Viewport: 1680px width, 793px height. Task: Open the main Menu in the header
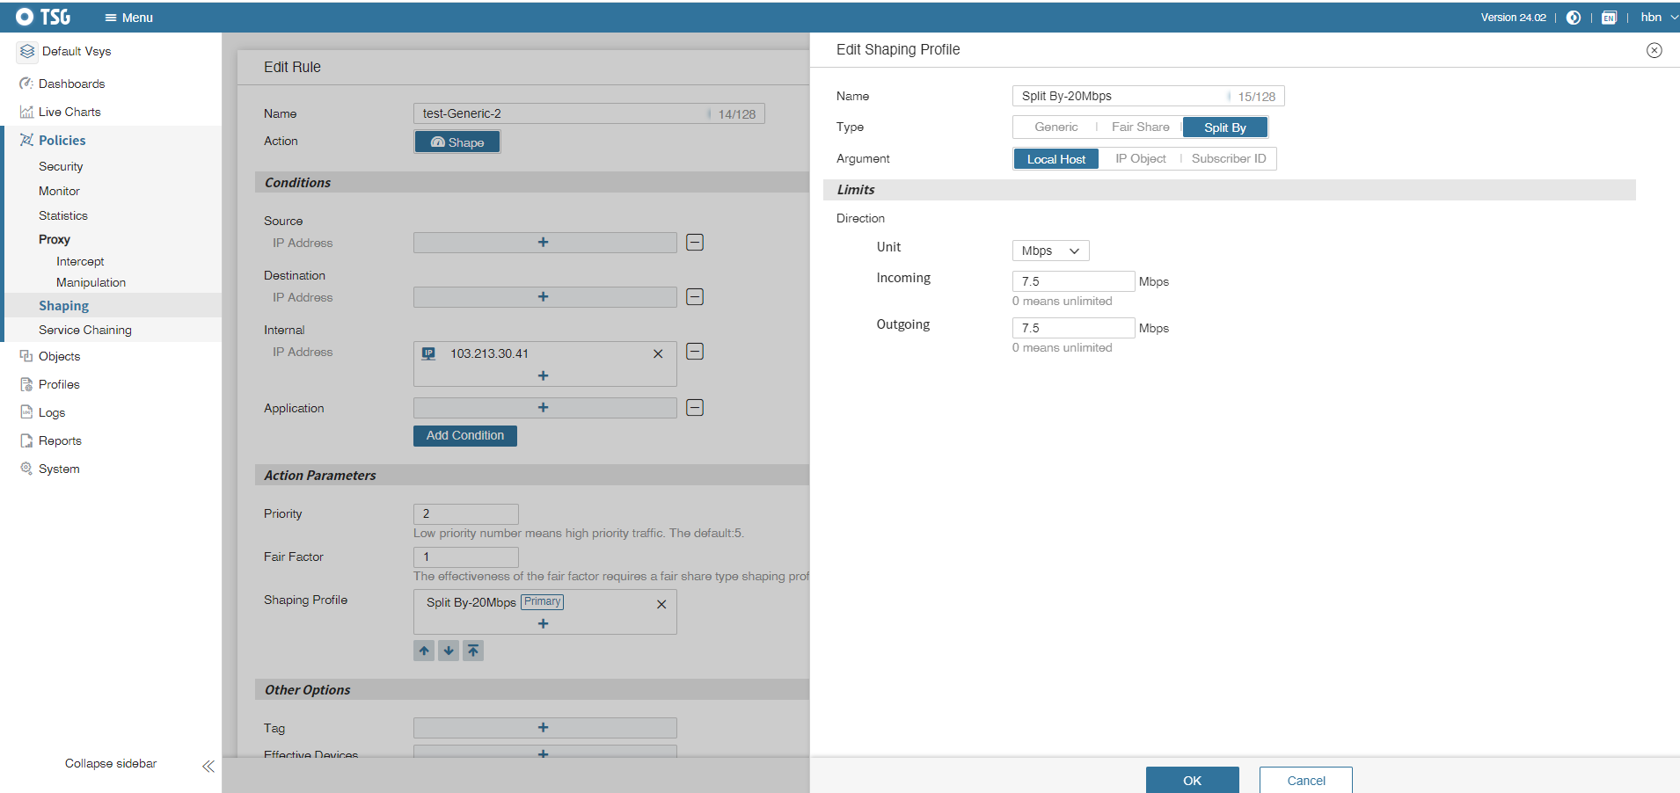click(x=129, y=18)
